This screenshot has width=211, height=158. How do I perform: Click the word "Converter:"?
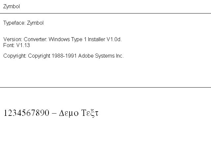[x=35, y=39]
